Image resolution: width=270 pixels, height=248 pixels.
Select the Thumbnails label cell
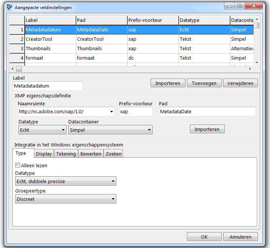pos(50,49)
